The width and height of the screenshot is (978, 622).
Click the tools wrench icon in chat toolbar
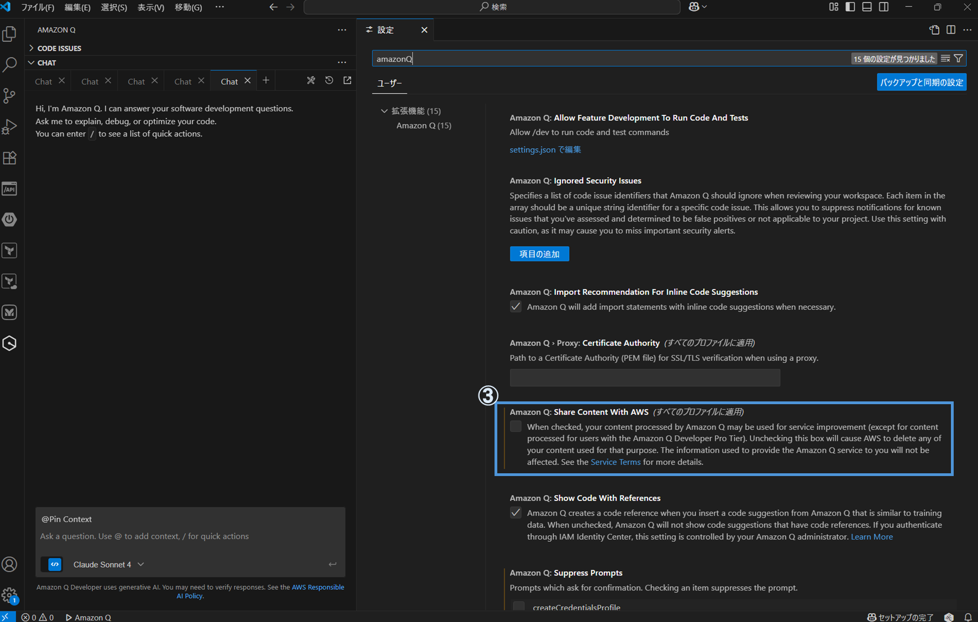pyautogui.click(x=311, y=81)
